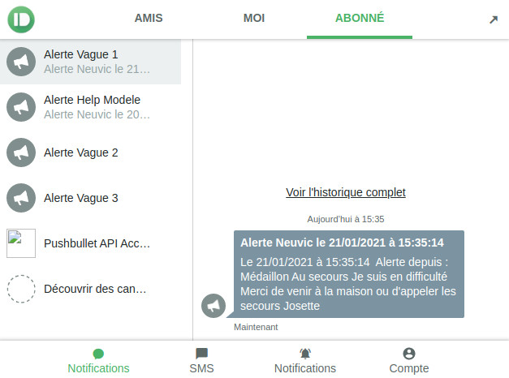Click the Alerte Neuvic message bubble

349,274
